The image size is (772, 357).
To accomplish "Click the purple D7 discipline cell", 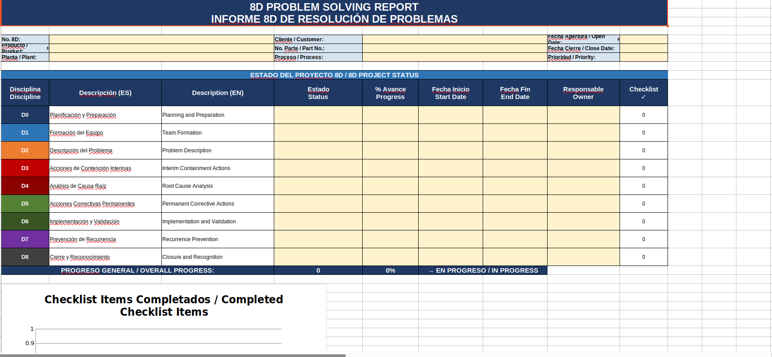I will 25,239.
